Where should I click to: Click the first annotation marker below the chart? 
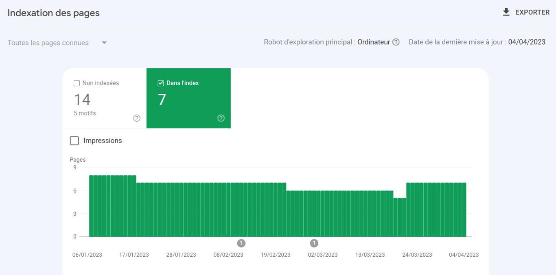241,243
